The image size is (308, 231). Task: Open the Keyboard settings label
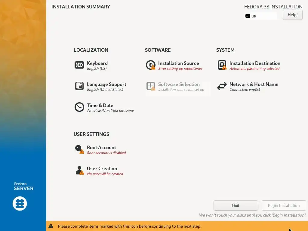pos(97,63)
